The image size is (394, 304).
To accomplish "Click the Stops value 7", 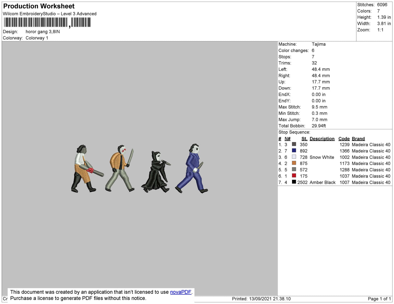I will [313, 57].
